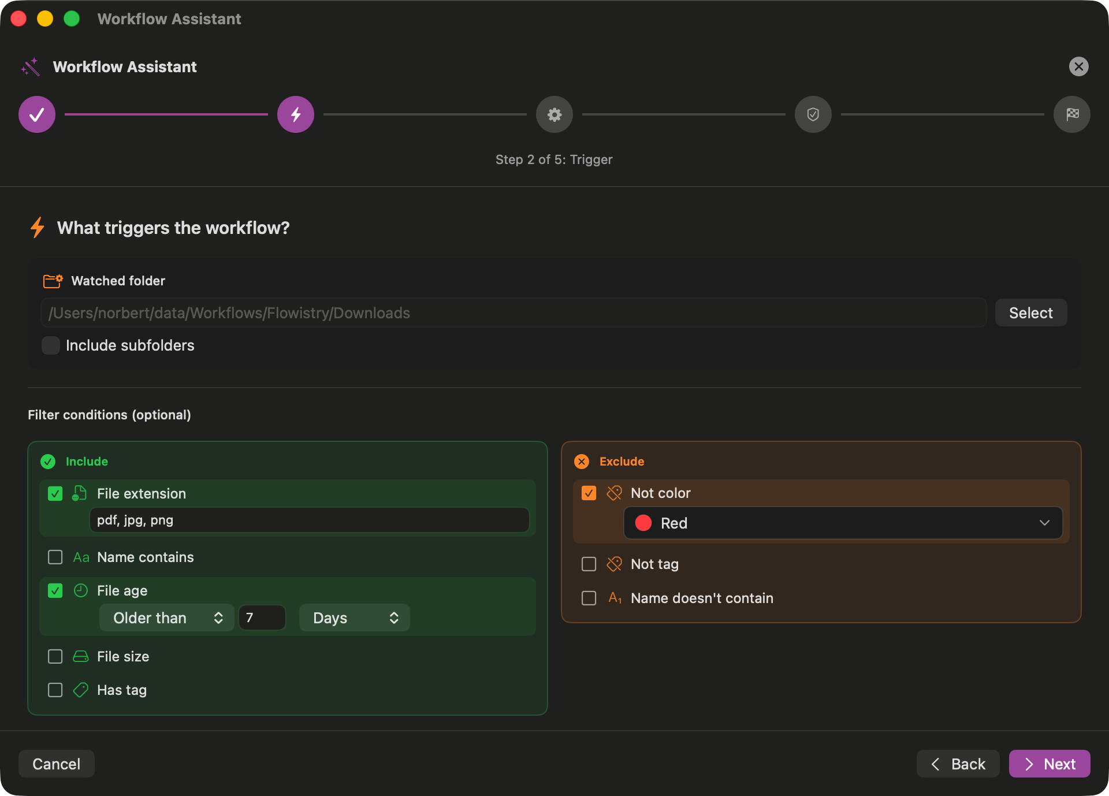This screenshot has height=796, width=1109.
Task: Click the watched folder path field
Action: click(513, 313)
